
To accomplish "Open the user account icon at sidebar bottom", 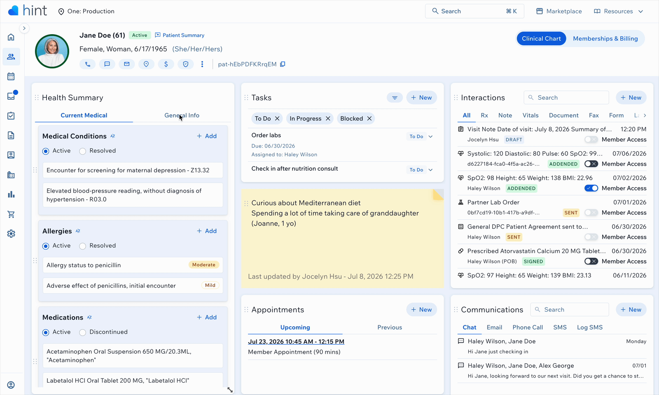I will pyautogui.click(x=11, y=385).
